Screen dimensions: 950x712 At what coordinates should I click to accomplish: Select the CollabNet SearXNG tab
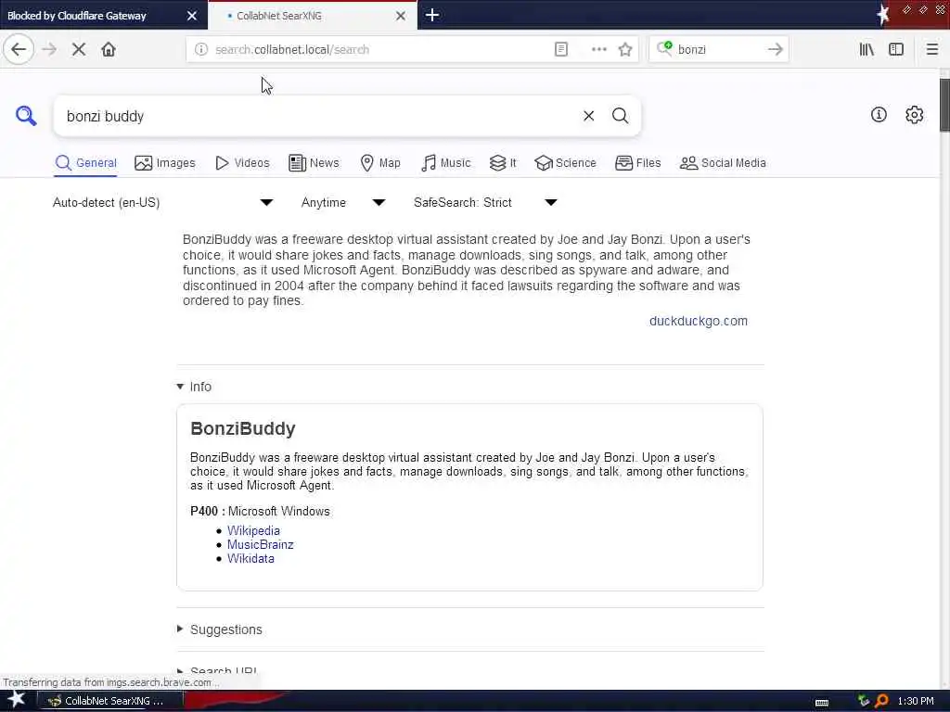coord(312,16)
